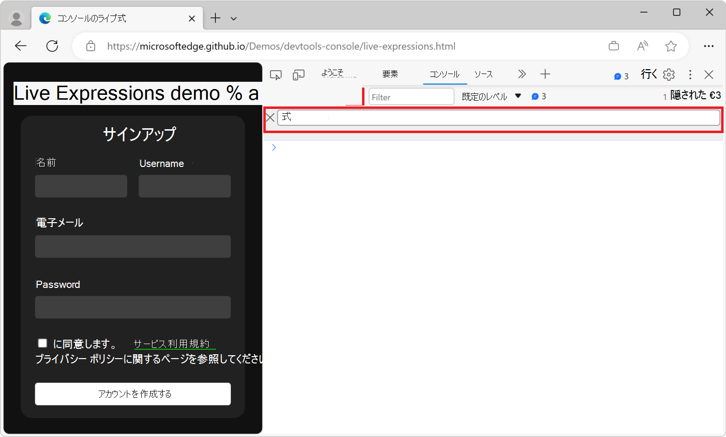Click inside the 式 live expression field
This screenshot has height=437, width=726.
click(484, 117)
